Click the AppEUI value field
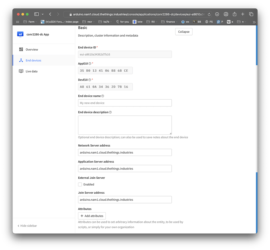The image size is (270, 250). point(105,71)
